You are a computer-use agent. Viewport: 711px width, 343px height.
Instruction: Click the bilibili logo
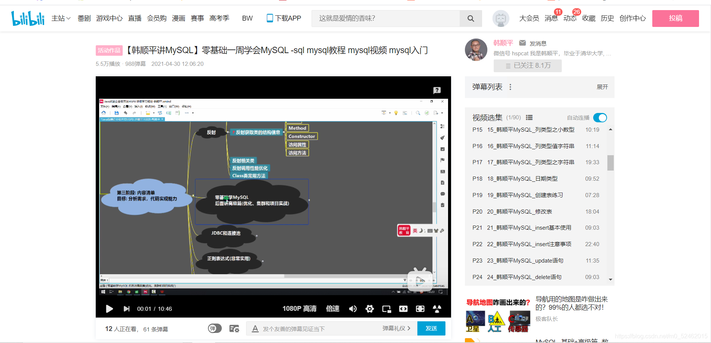pyautogui.click(x=28, y=18)
